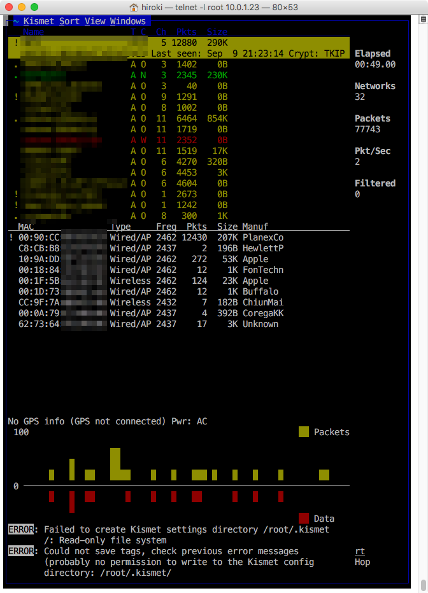Select network row with 6464 packets 854K
Image resolution: width=428 pixels, height=593 pixels.
(x=178, y=118)
